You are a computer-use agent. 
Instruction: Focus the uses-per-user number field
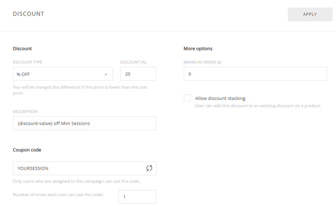[x=137, y=197]
